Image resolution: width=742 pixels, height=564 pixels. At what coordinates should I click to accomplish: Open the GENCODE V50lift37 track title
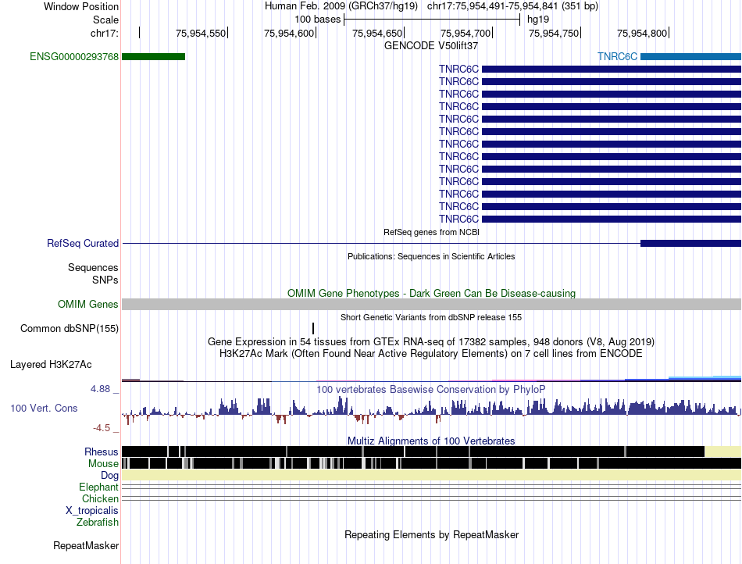click(431, 46)
